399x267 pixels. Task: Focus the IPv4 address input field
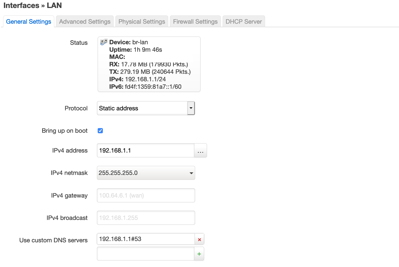click(x=146, y=150)
